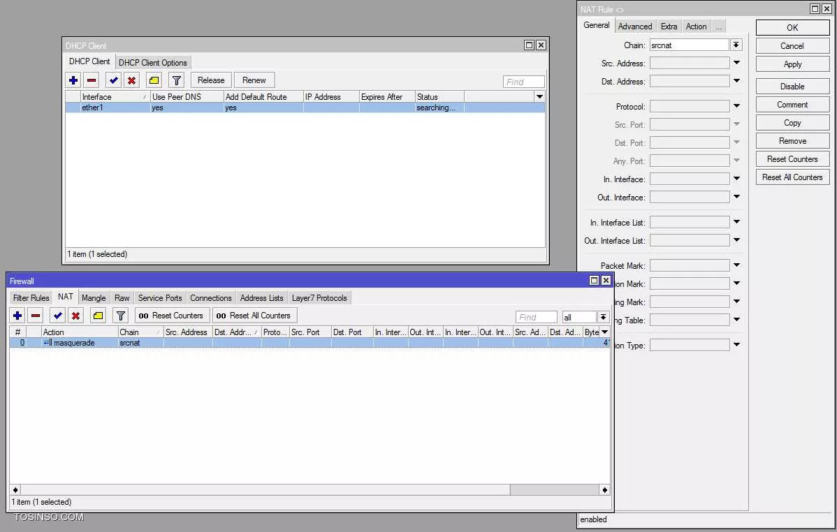Viewport: 837px width, 532px height.
Task: Click the yellow Comment icon in Firewall toolbar
Action: point(99,316)
